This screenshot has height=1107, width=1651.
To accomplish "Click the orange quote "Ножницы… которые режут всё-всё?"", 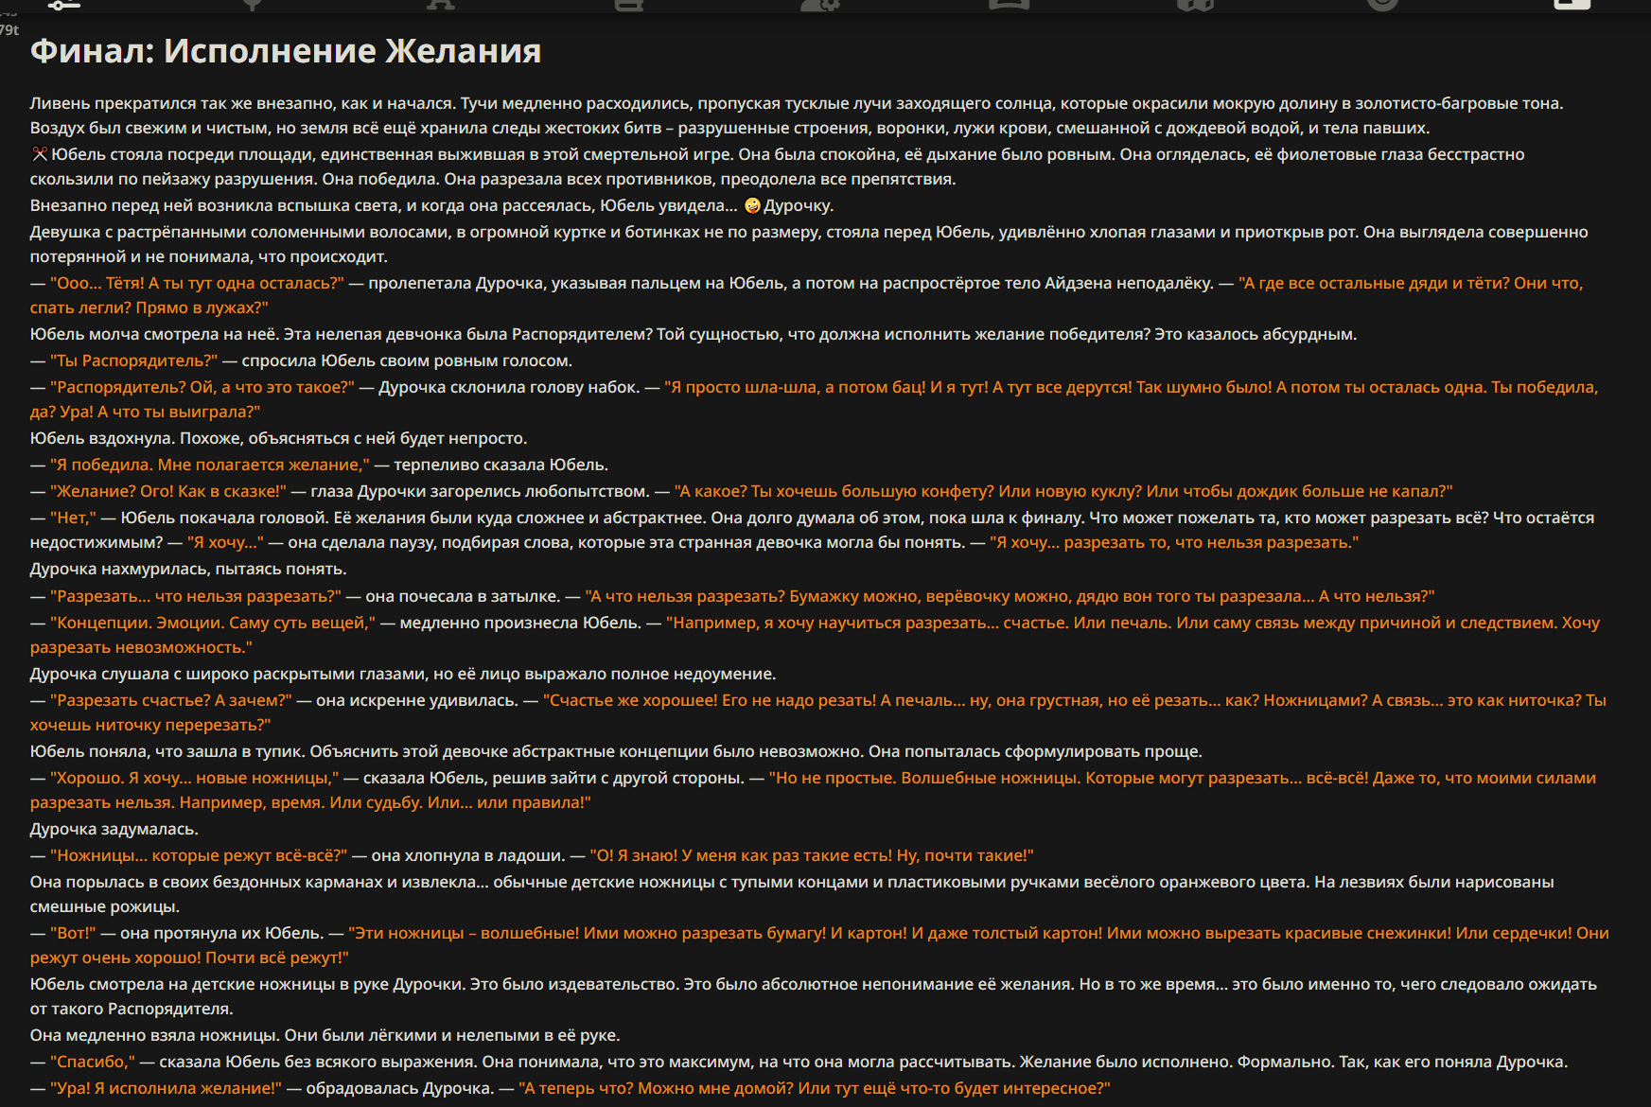I will [x=199, y=855].
